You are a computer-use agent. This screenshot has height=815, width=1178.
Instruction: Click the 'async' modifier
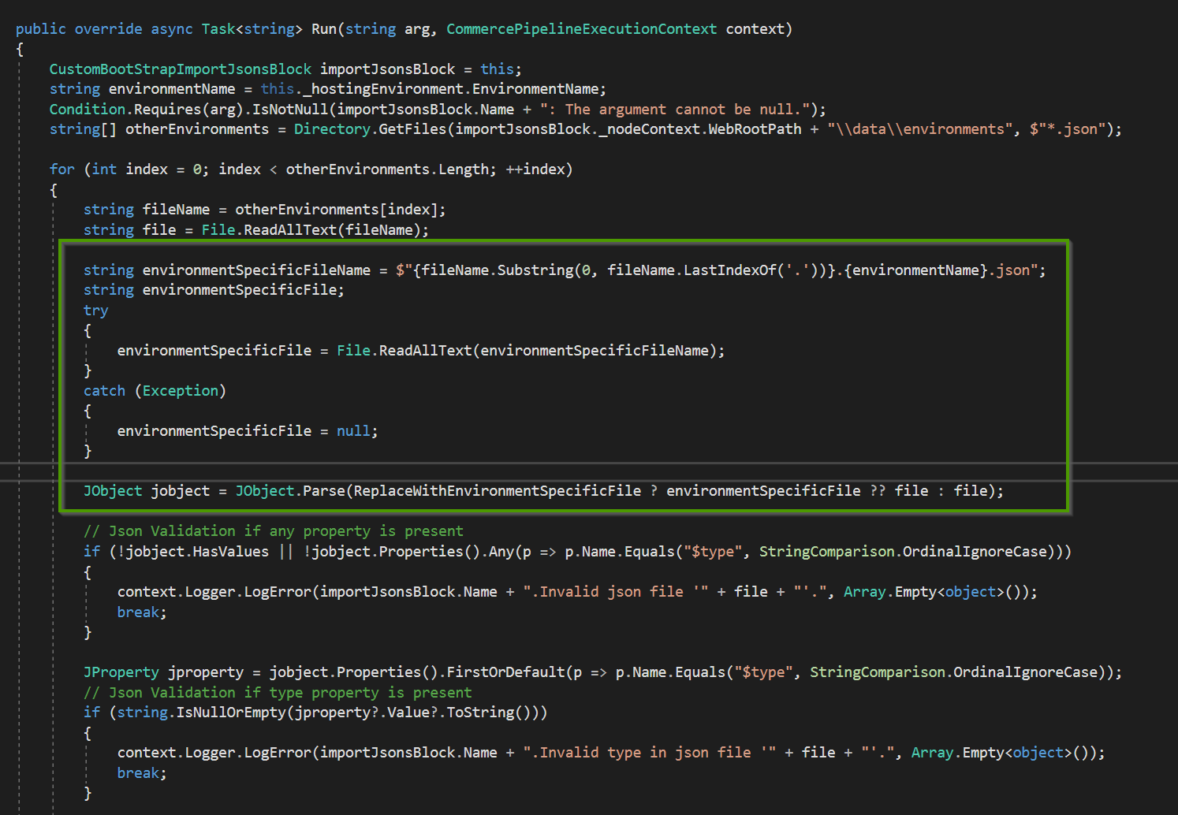tap(172, 29)
